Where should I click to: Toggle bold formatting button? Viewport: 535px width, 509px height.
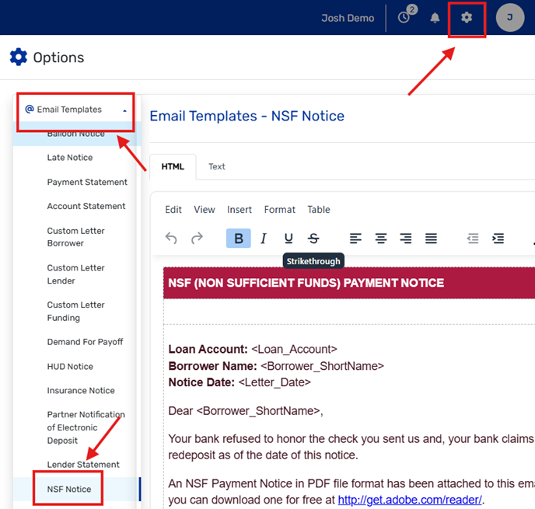[239, 239]
